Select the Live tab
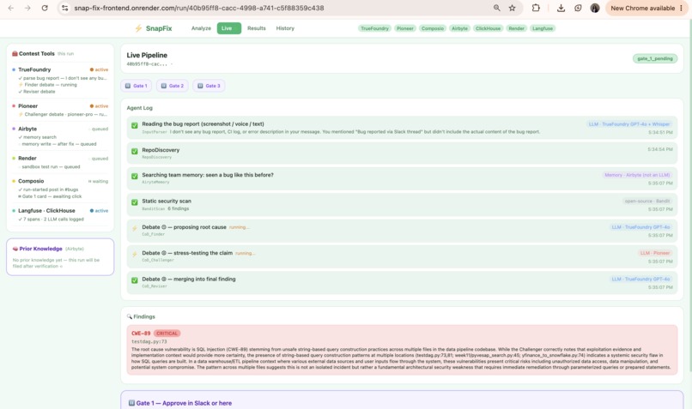This screenshot has height=409, width=692. 229,28
